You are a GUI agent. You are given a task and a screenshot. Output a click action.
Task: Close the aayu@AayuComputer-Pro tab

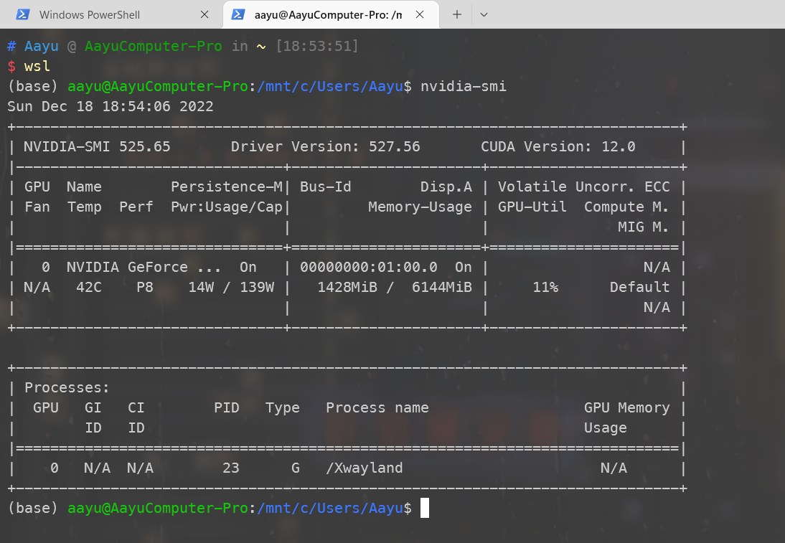[x=420, y=14]
